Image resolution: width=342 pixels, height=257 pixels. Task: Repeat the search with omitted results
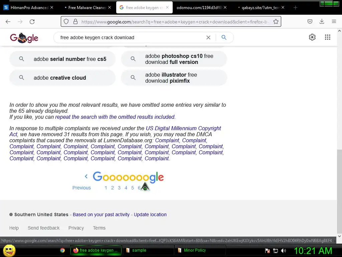115,117
